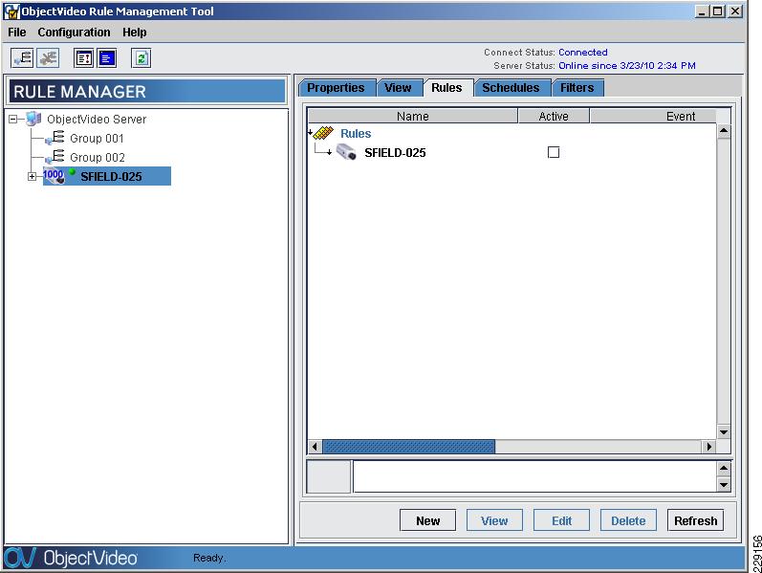Click the Name column header
Viewport: 762px width, 573px height.
[x=413, y=117]
